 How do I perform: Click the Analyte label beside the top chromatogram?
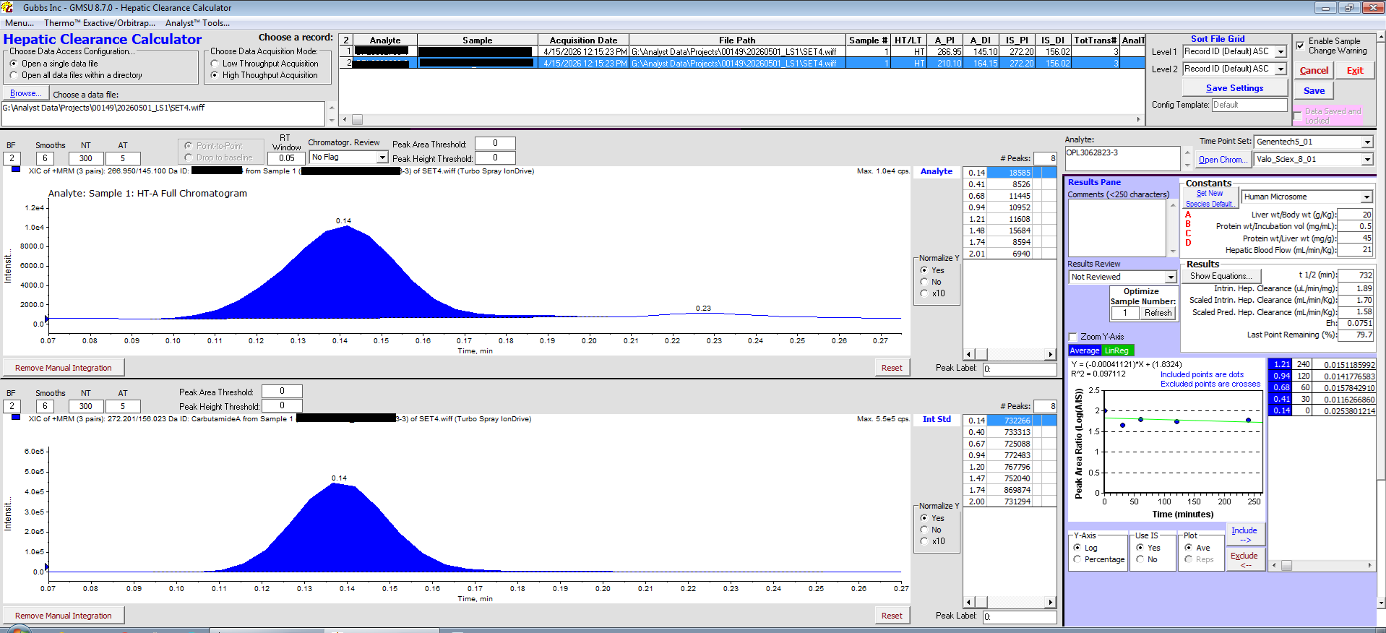[x=937, y=171]
